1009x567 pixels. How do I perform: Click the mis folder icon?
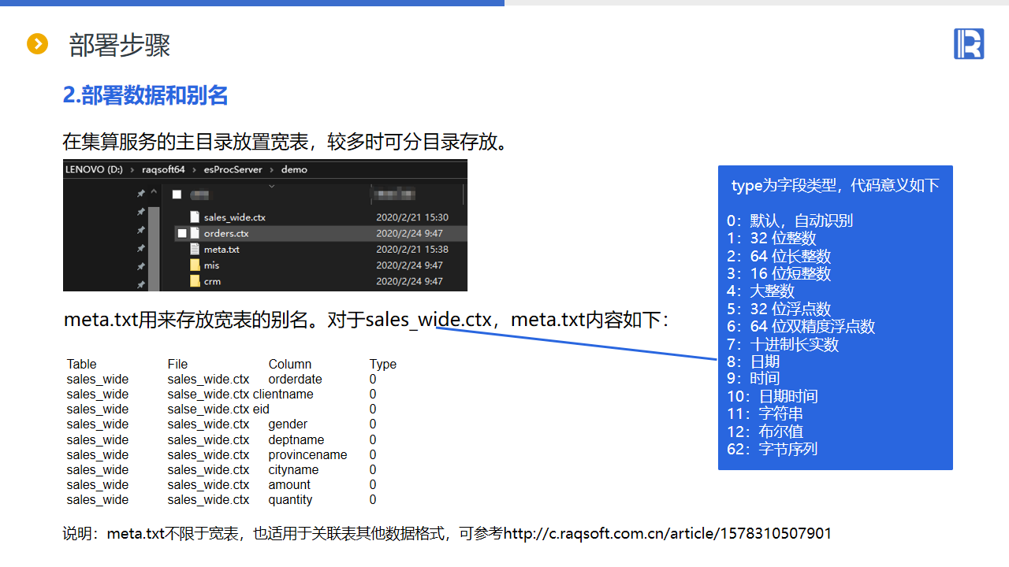pyautogui.click(x=195, y=265)
